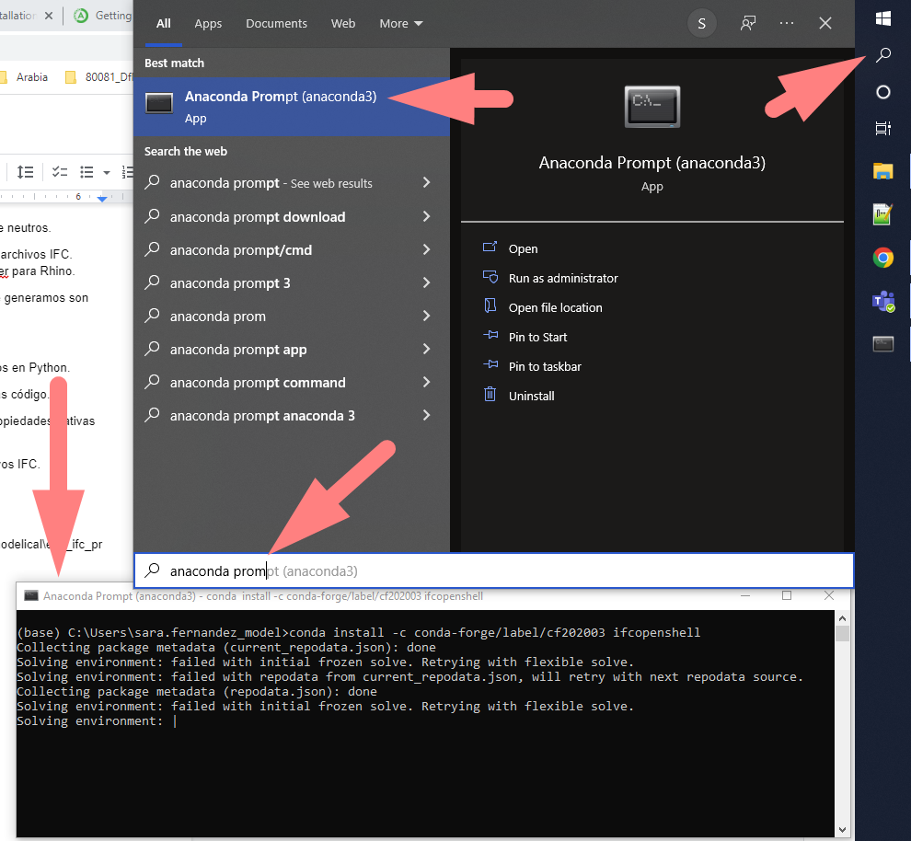Expand chevron for 'See web results' row

click(426, 182)
